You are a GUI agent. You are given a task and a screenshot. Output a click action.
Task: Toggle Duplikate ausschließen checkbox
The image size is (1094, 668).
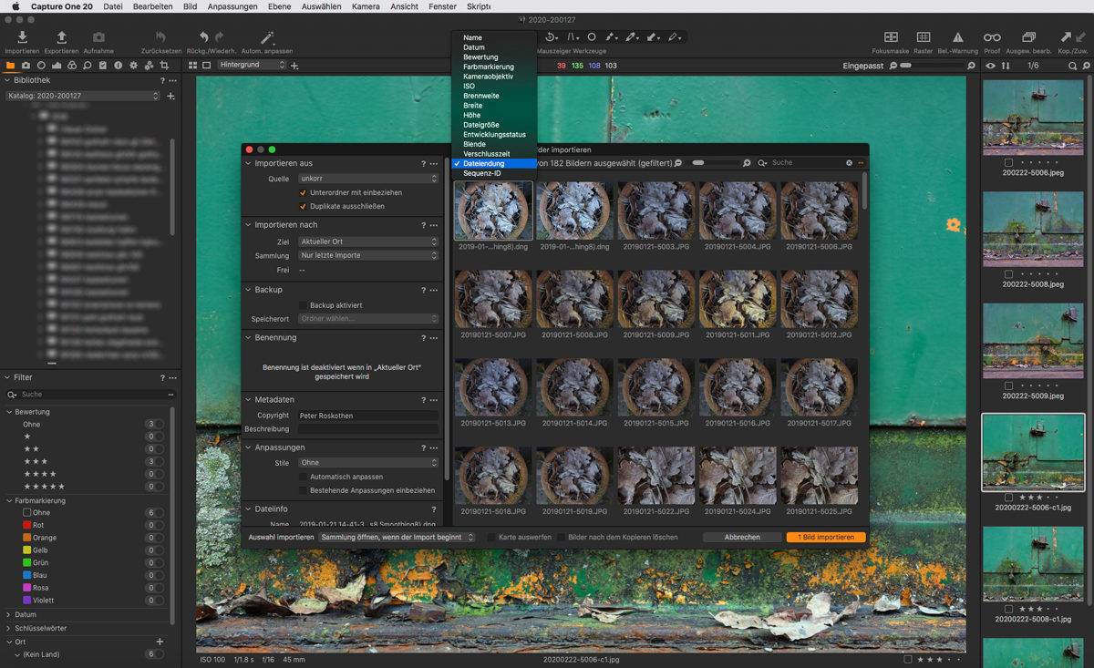tap(303, 206)
